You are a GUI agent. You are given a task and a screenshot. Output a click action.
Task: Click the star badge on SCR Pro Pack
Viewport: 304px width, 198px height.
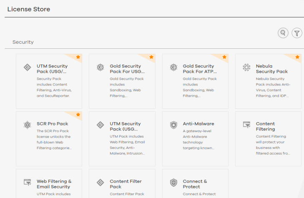point(78,115)
